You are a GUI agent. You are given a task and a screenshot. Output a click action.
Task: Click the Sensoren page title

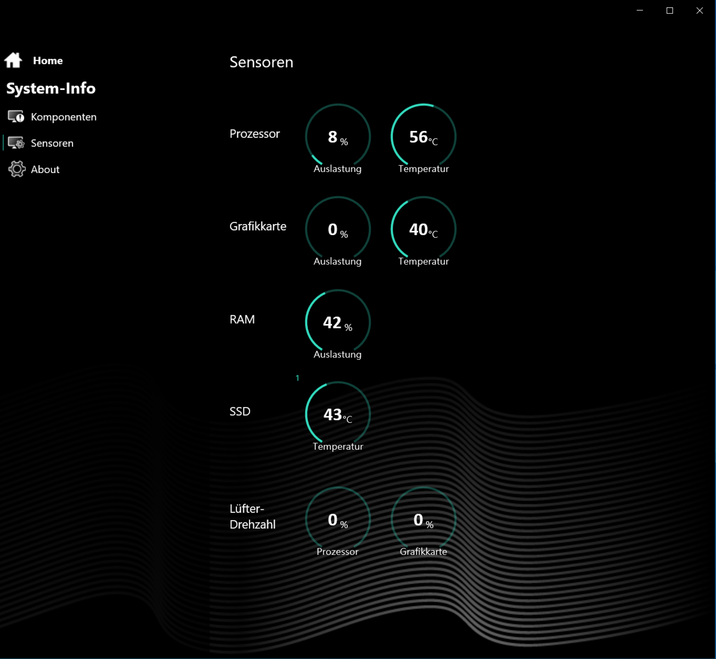coord(261,62)
